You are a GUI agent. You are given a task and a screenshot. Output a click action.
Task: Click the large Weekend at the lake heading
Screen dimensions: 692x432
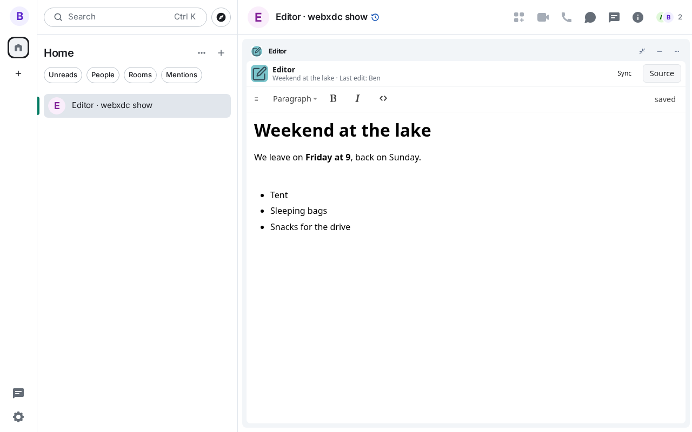click(x=343, y=130)
